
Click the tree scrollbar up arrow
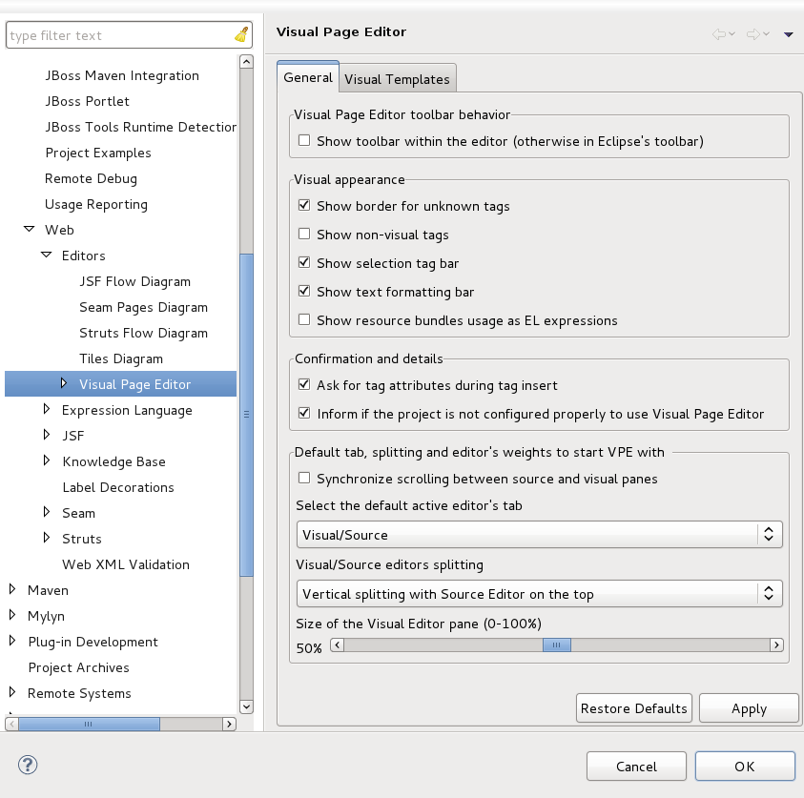[x=246, y=61]
